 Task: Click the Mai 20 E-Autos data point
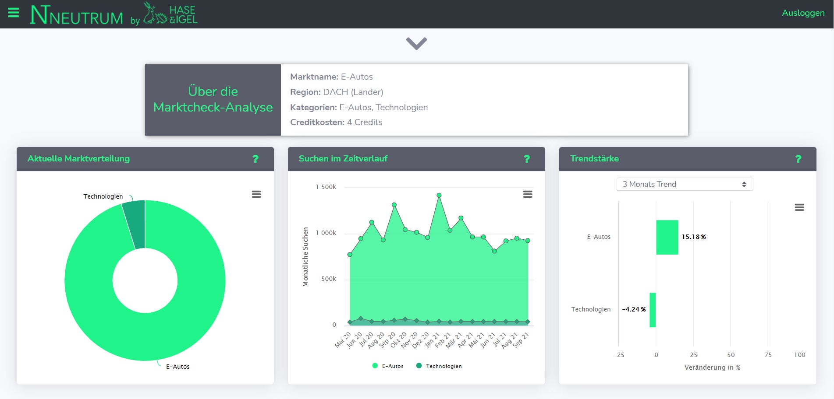click(x=350, y=254)
